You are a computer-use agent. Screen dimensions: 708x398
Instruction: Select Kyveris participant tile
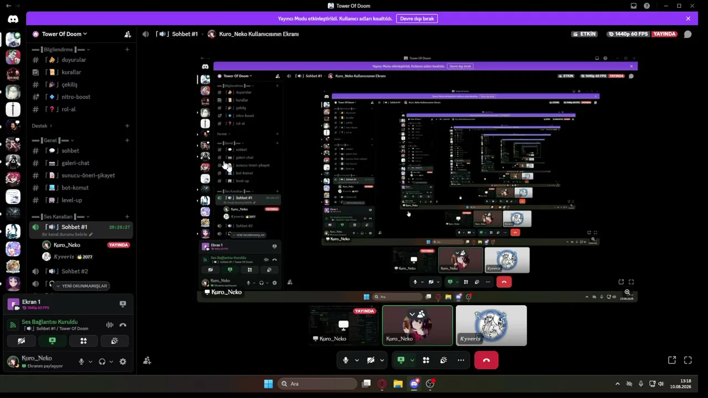pos(491,326)
